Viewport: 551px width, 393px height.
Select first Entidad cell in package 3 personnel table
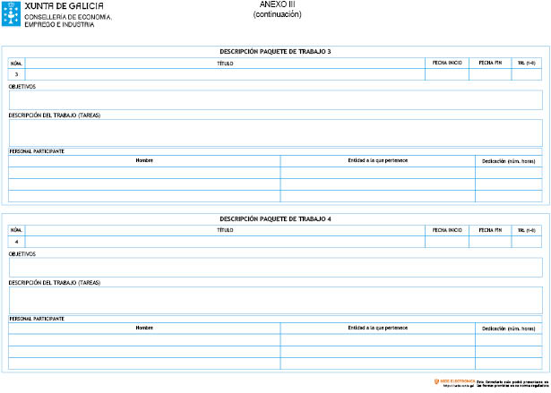pyautogui.click(x=378, y=173)
